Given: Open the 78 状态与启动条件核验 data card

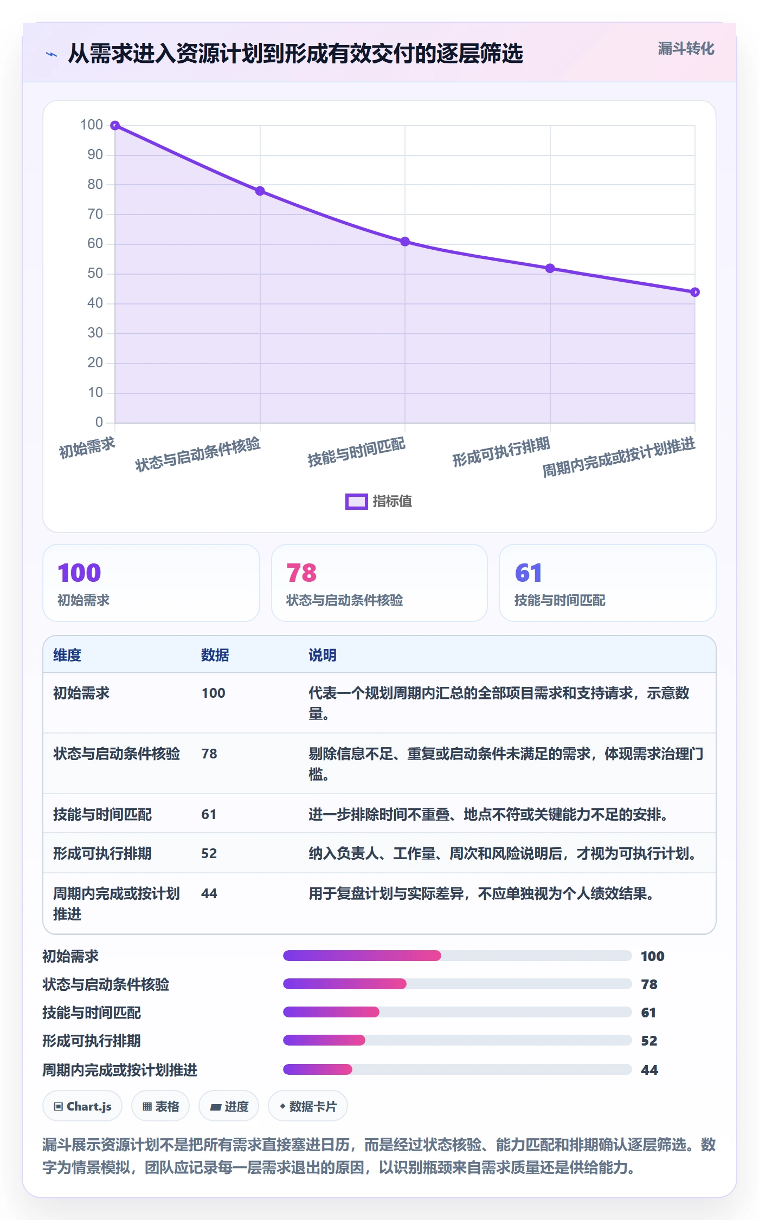Looking at the screenshot, I should [379, 583].
